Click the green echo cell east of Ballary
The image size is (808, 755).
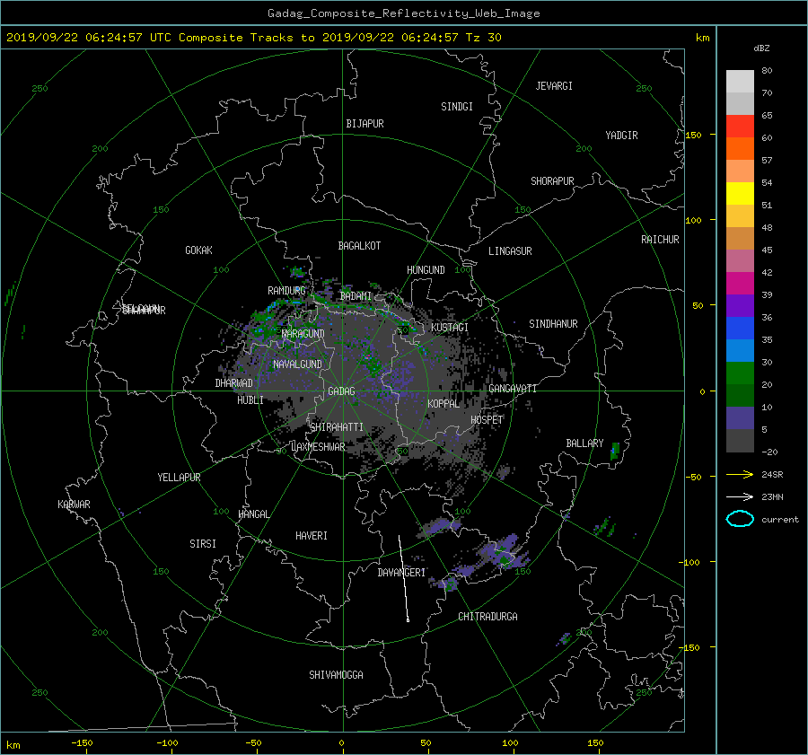click(x=614, y=451)
